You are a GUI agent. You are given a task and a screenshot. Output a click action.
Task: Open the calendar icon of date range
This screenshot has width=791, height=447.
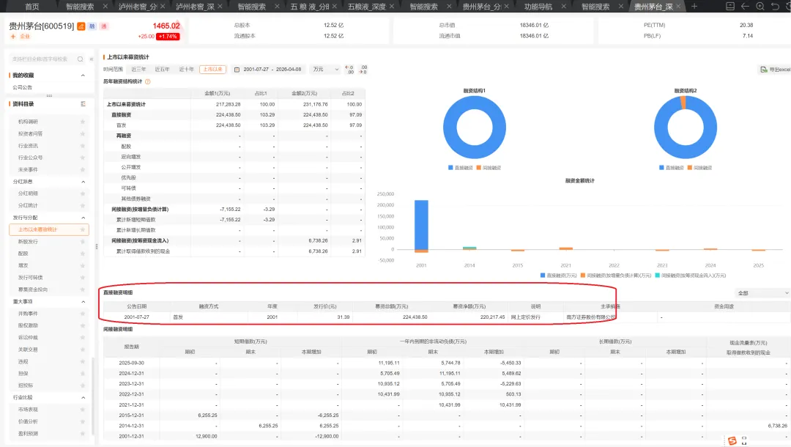[237, 70]
